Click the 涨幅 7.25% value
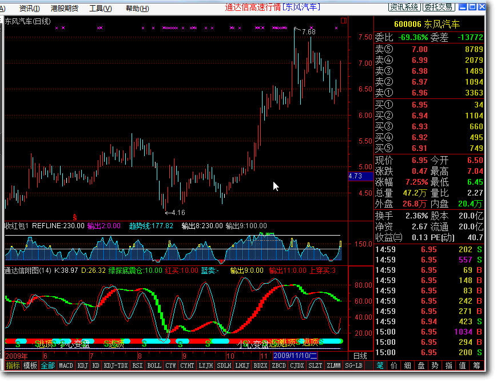497x382 pixels. click(x=417, y=182)
